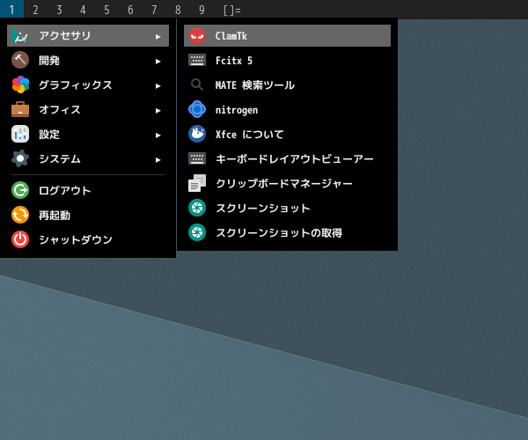The width and height of the screenshot is (528, 440).
Task: Switch to workspace tag 7
Action: click(x=154, y=10)
